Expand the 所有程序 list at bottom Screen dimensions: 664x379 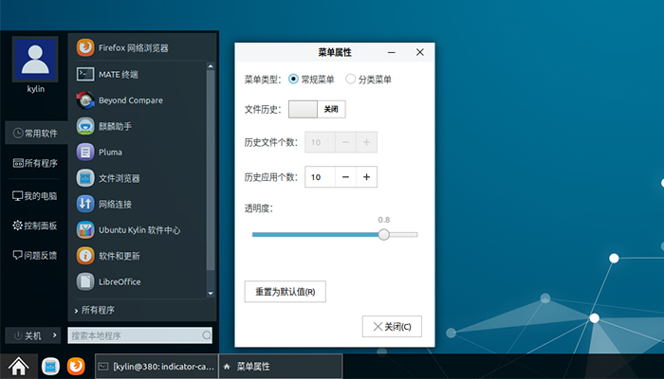pyautogui.click(x=95, y=310)
